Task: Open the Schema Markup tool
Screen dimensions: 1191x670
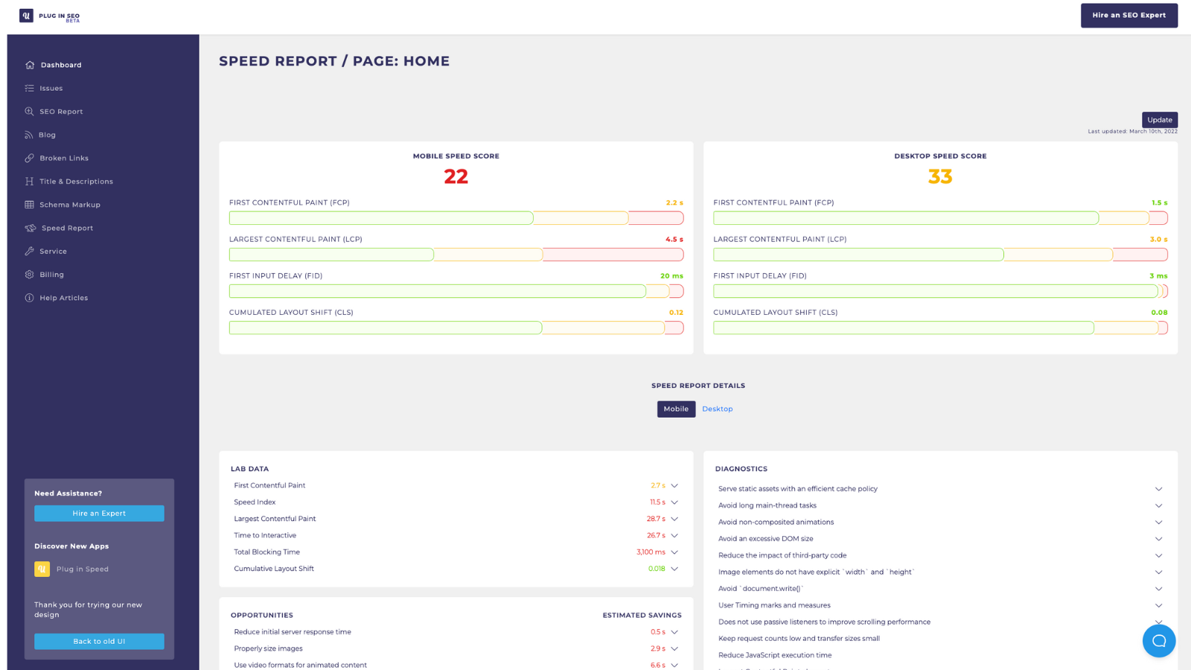Action: click(x=68, y=204)
